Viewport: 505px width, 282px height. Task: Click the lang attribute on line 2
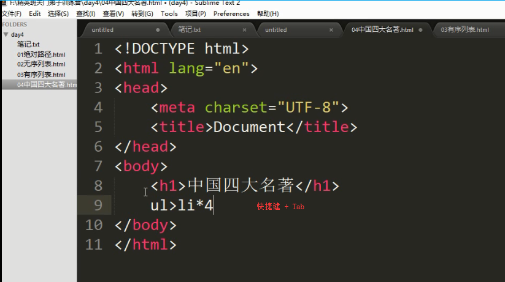(x=187, y=69)
